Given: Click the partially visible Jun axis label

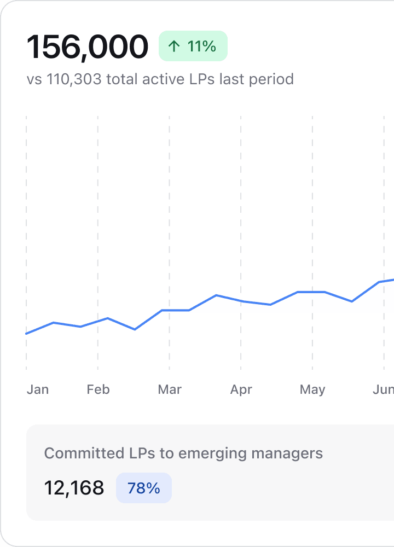Looking at the screenshot, I should (x=383, y=389).
